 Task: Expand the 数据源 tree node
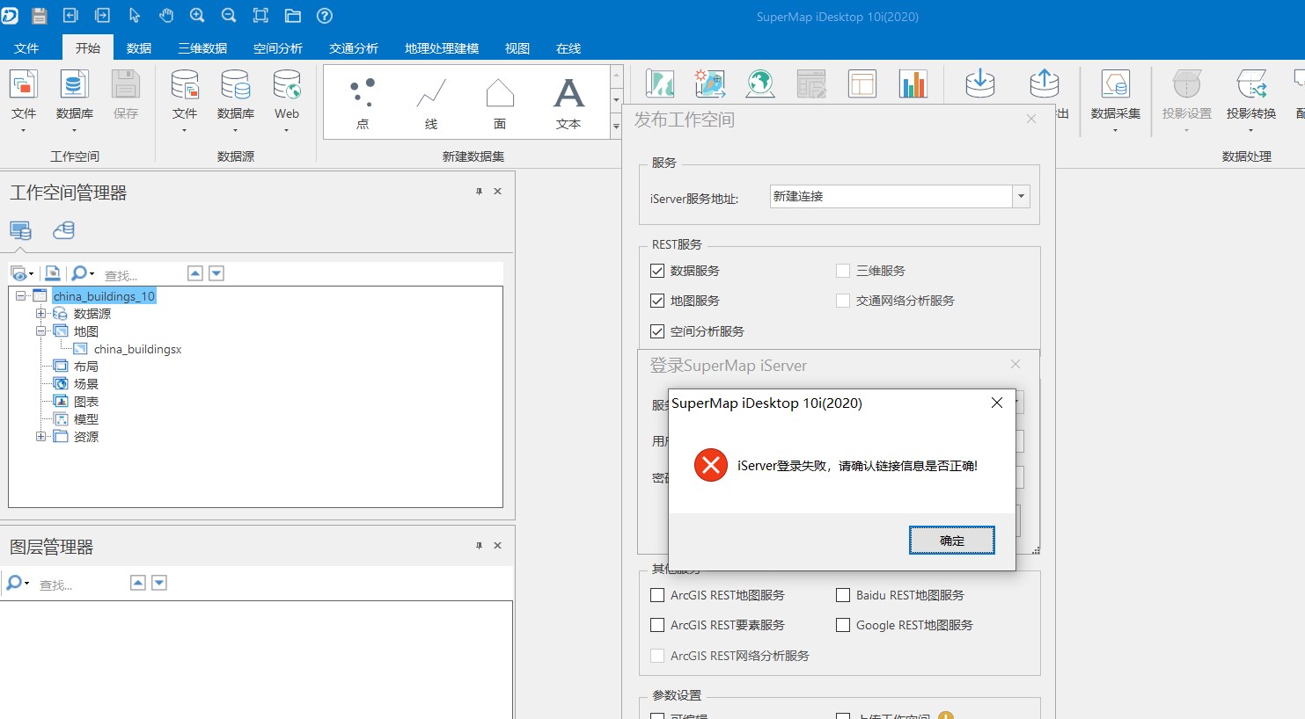[x=40, y=314]
